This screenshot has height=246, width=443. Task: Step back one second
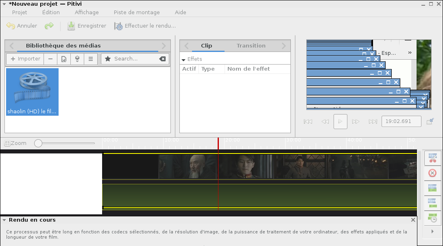point(325,121)
